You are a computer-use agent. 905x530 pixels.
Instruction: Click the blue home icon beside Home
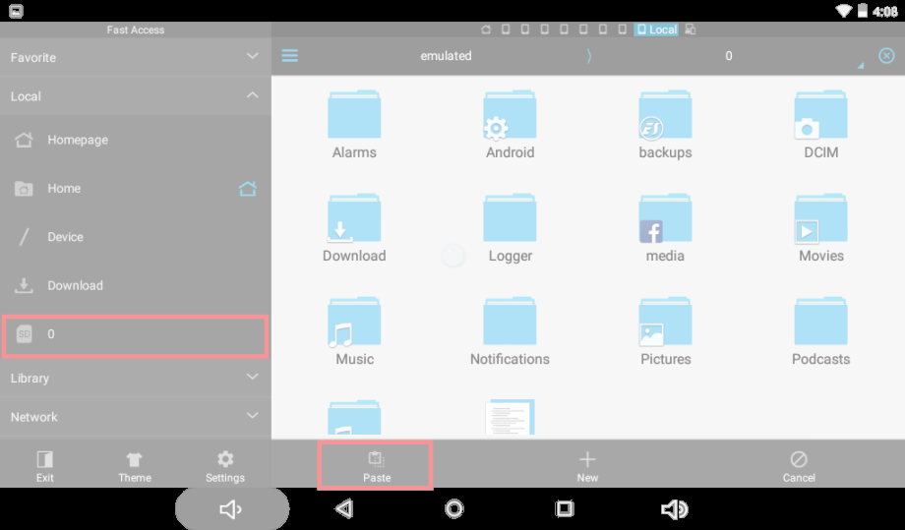[248, 188]
